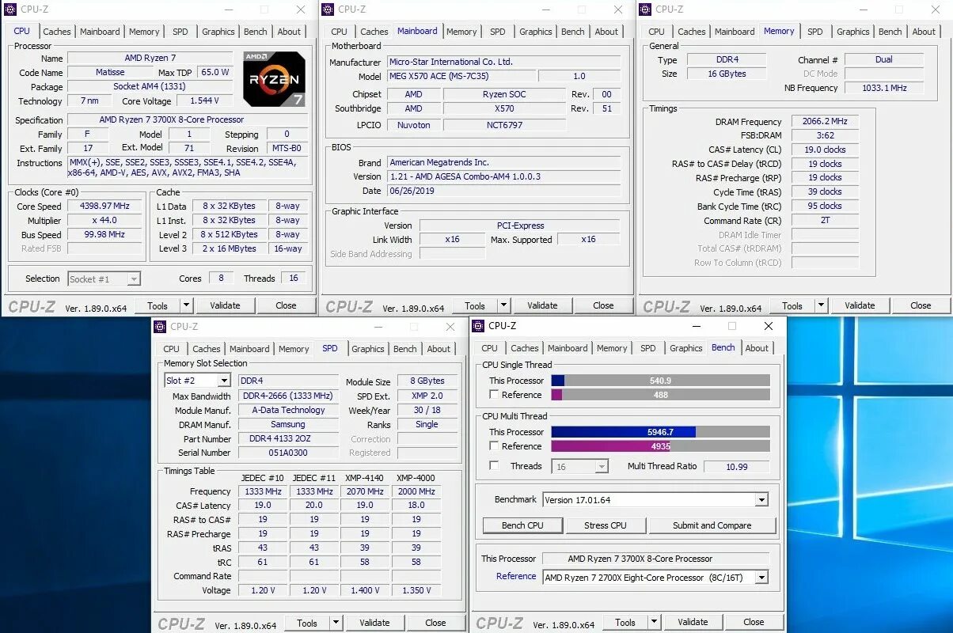Click Submit and Compare button

[x=712, y=525]
